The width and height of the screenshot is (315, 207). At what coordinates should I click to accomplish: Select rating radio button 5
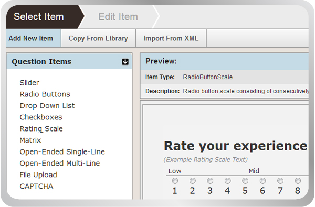coord(245,181)
